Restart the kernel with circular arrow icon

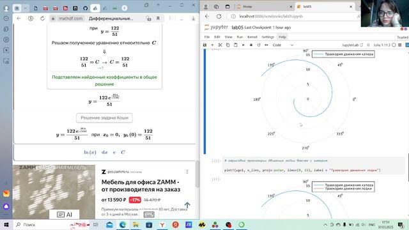coord(259,45)
